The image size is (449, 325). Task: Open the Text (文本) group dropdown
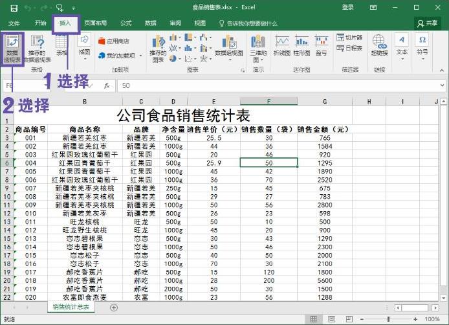click(402, 47)
